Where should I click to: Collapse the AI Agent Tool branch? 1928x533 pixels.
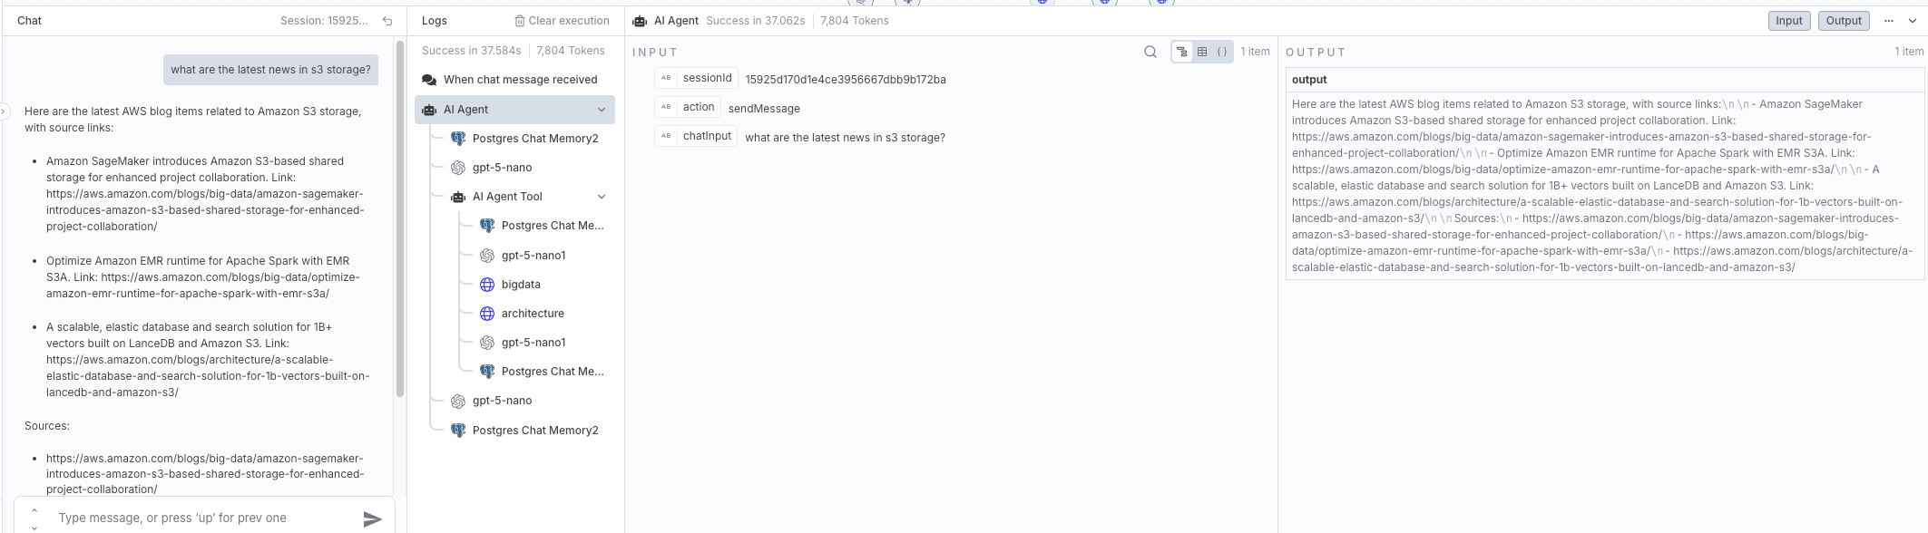(602, 197)
